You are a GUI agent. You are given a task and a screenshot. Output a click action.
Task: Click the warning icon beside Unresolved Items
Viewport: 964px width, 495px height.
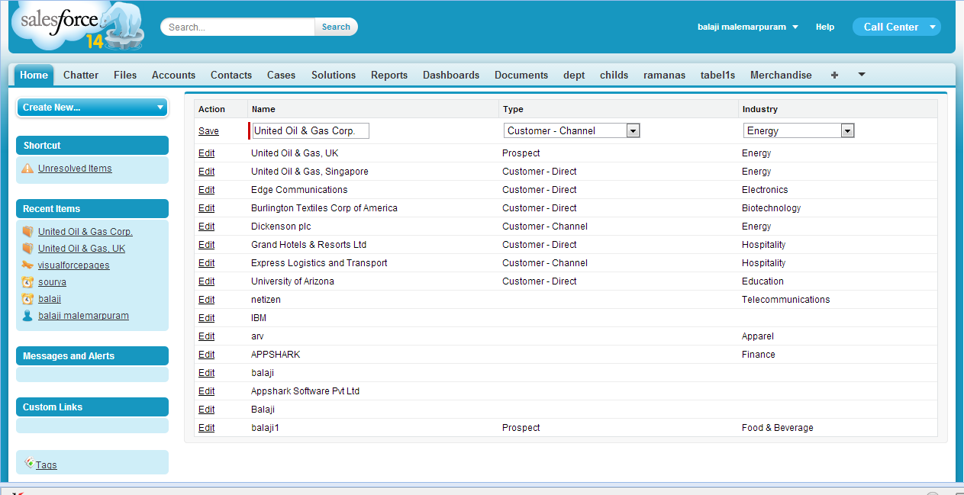[28, 168]
